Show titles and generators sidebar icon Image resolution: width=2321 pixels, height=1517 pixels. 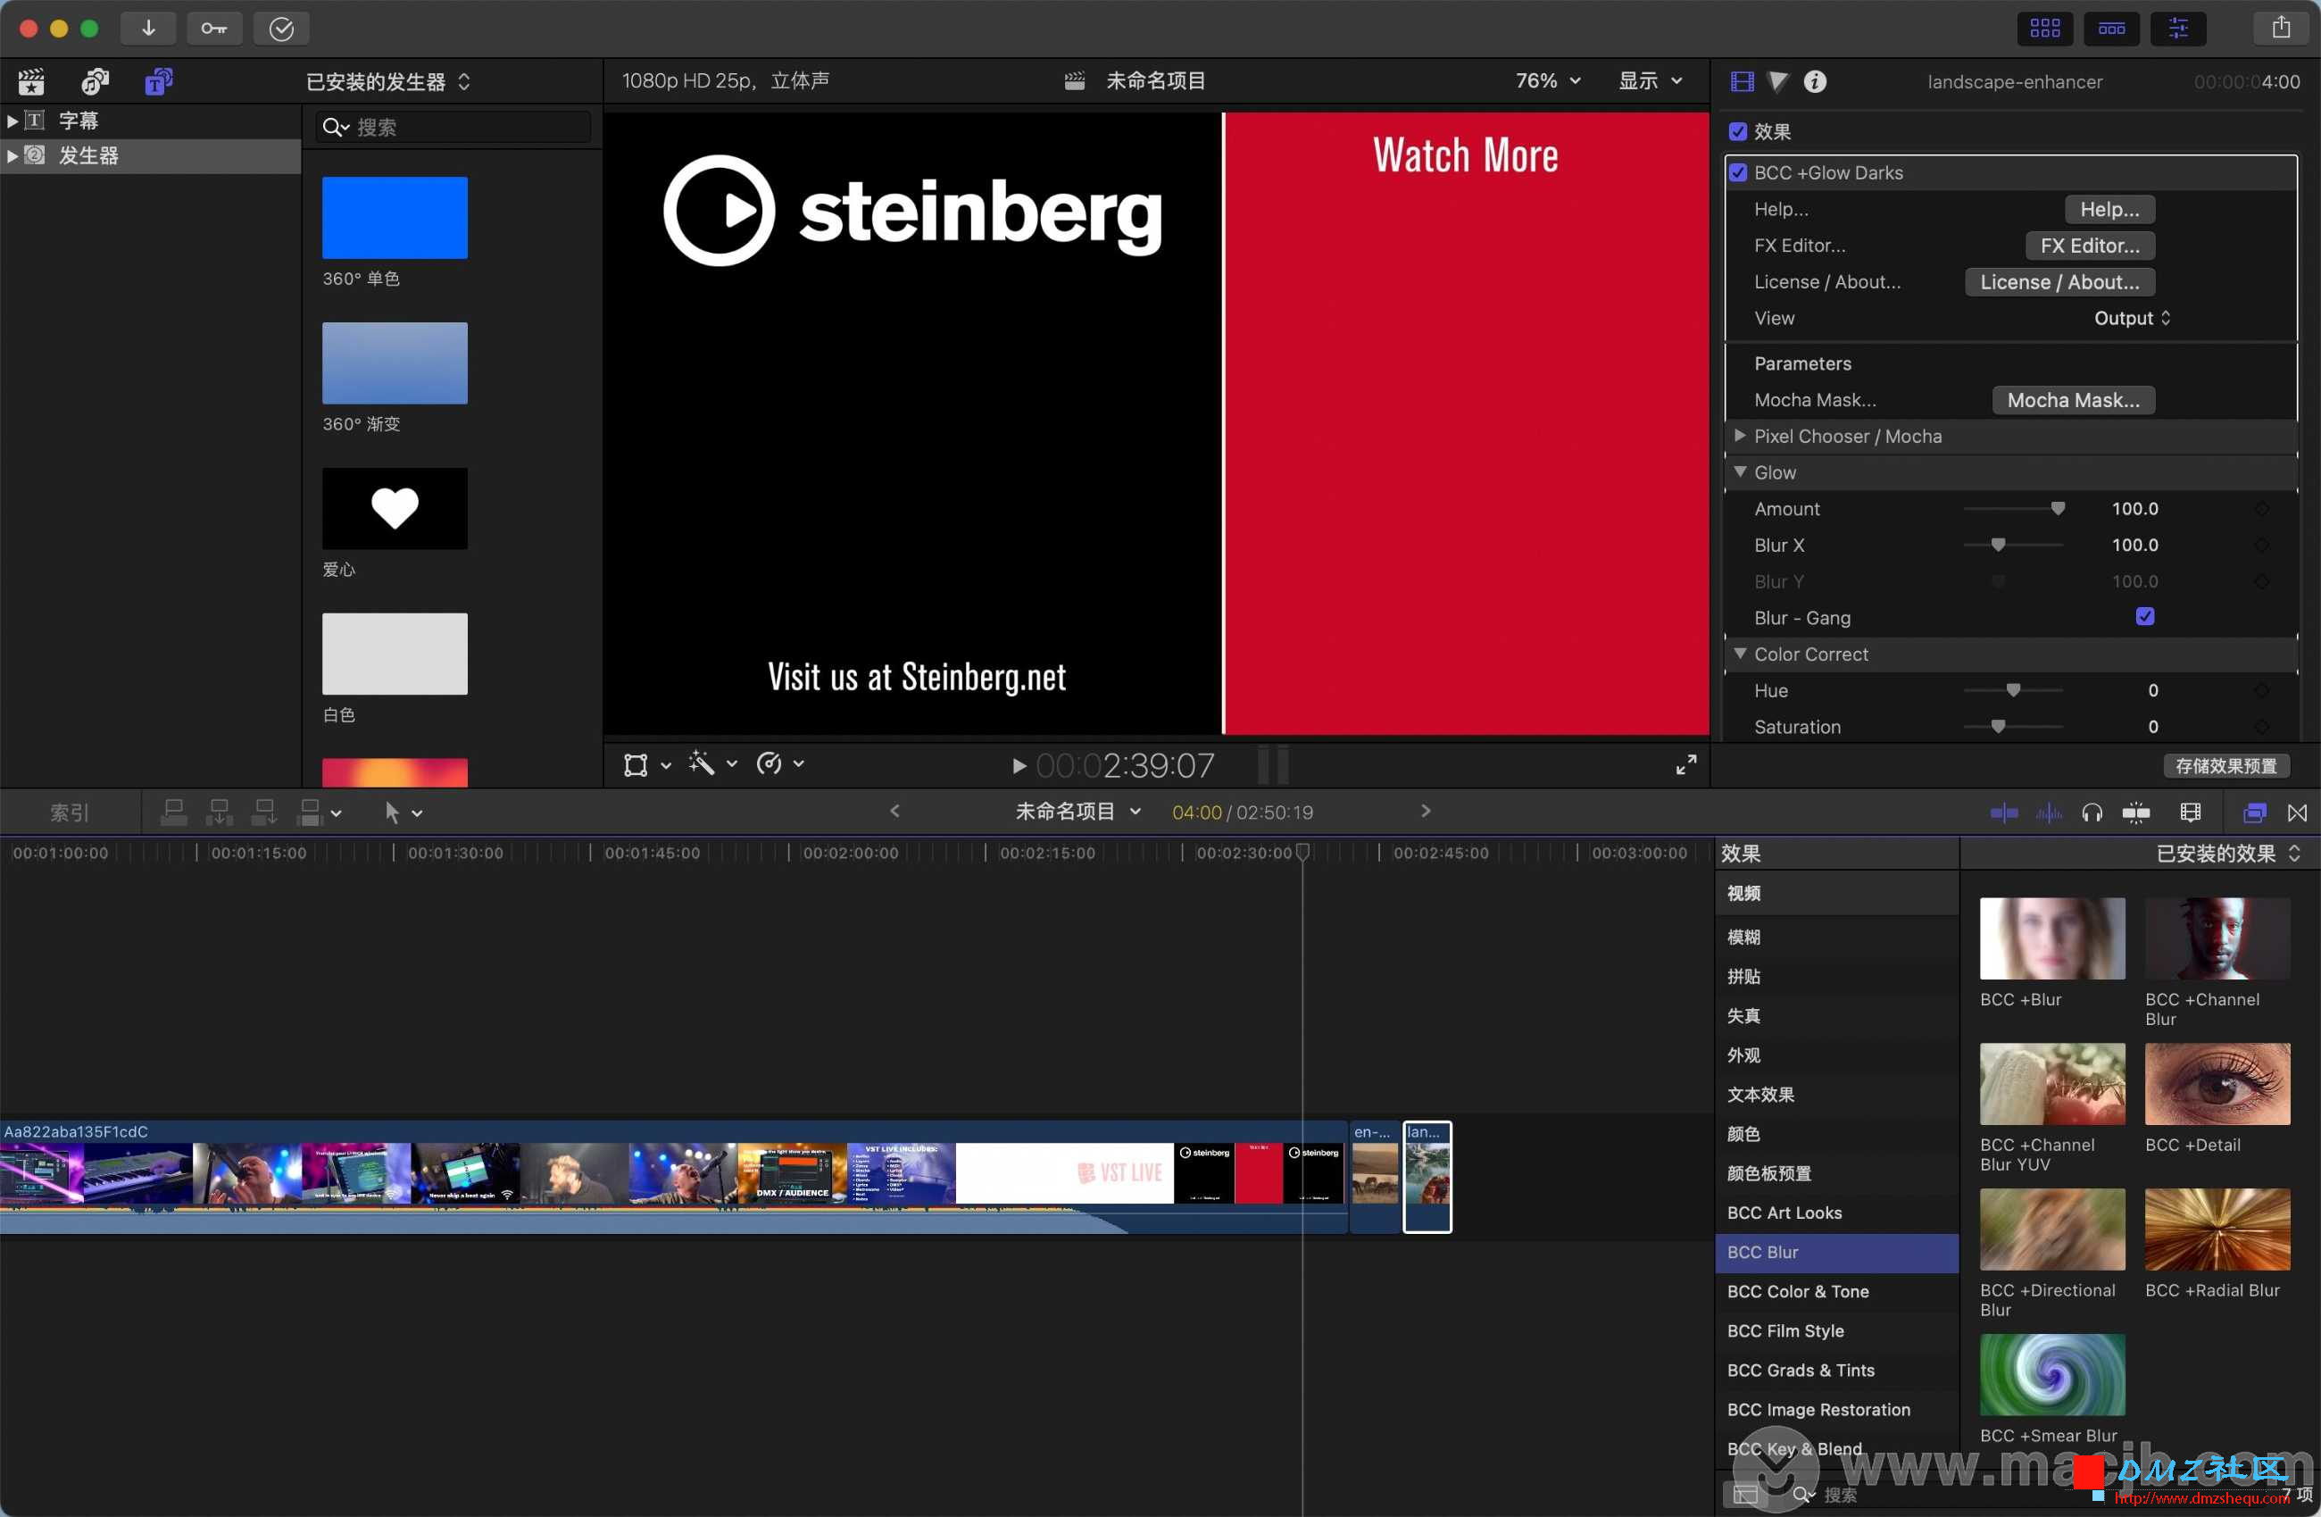158,82
